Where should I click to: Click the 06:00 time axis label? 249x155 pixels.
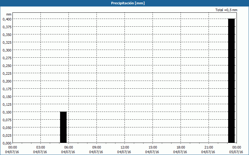click(68, 148)
